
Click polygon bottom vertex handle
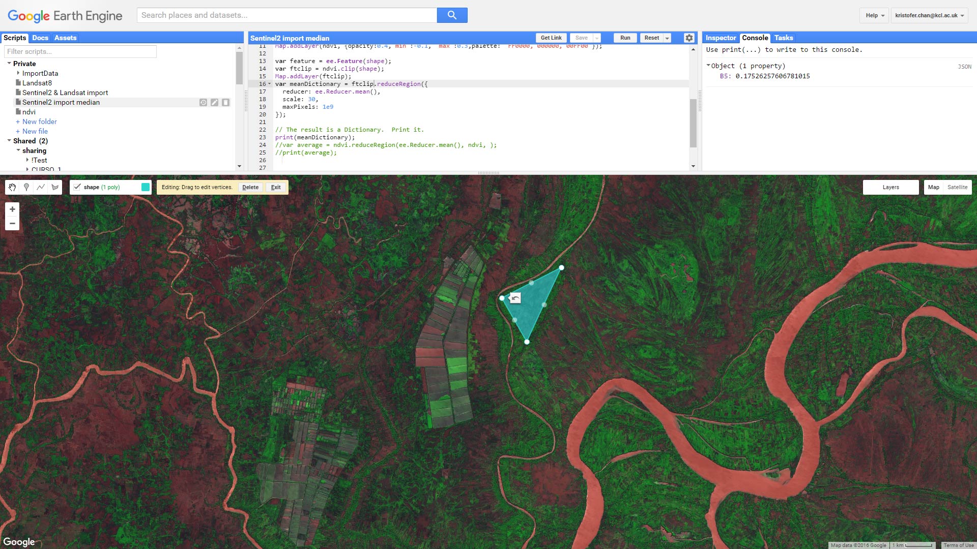pos(527,342)
